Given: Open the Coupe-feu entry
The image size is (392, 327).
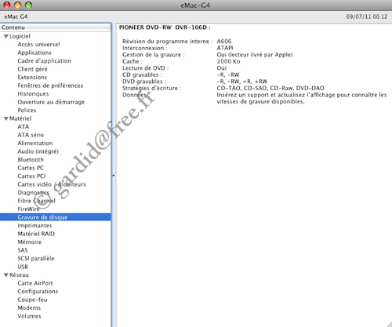Looking at the screenshot, I should [x=32, y=300].
